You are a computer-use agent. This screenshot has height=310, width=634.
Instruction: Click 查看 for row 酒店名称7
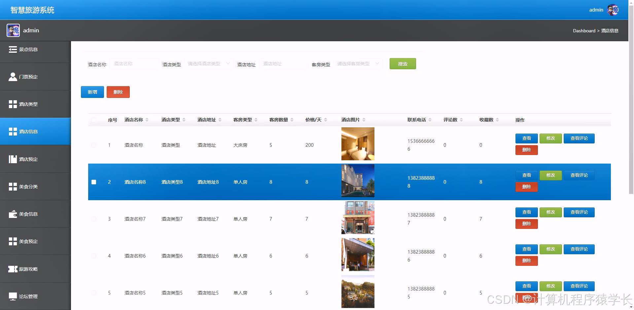pos(526,212)
